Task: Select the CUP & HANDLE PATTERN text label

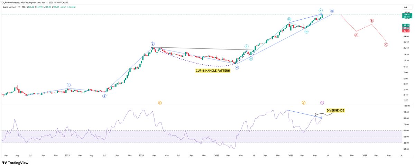Action: [213, 70]
